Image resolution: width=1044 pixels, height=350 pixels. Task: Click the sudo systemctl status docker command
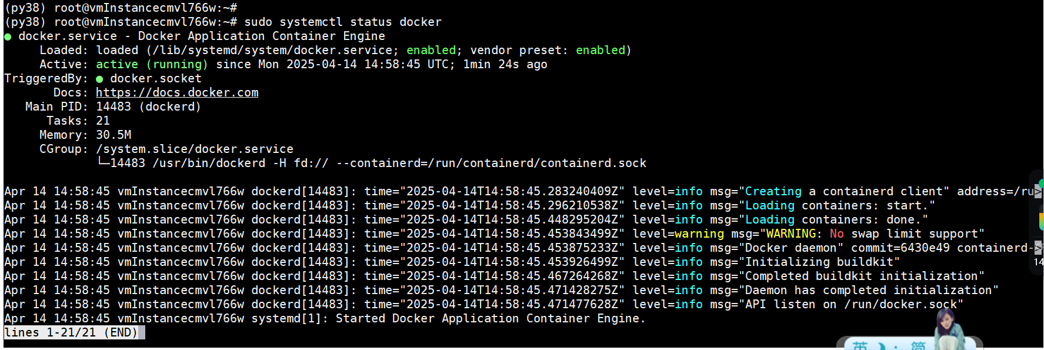coord(343,22)
